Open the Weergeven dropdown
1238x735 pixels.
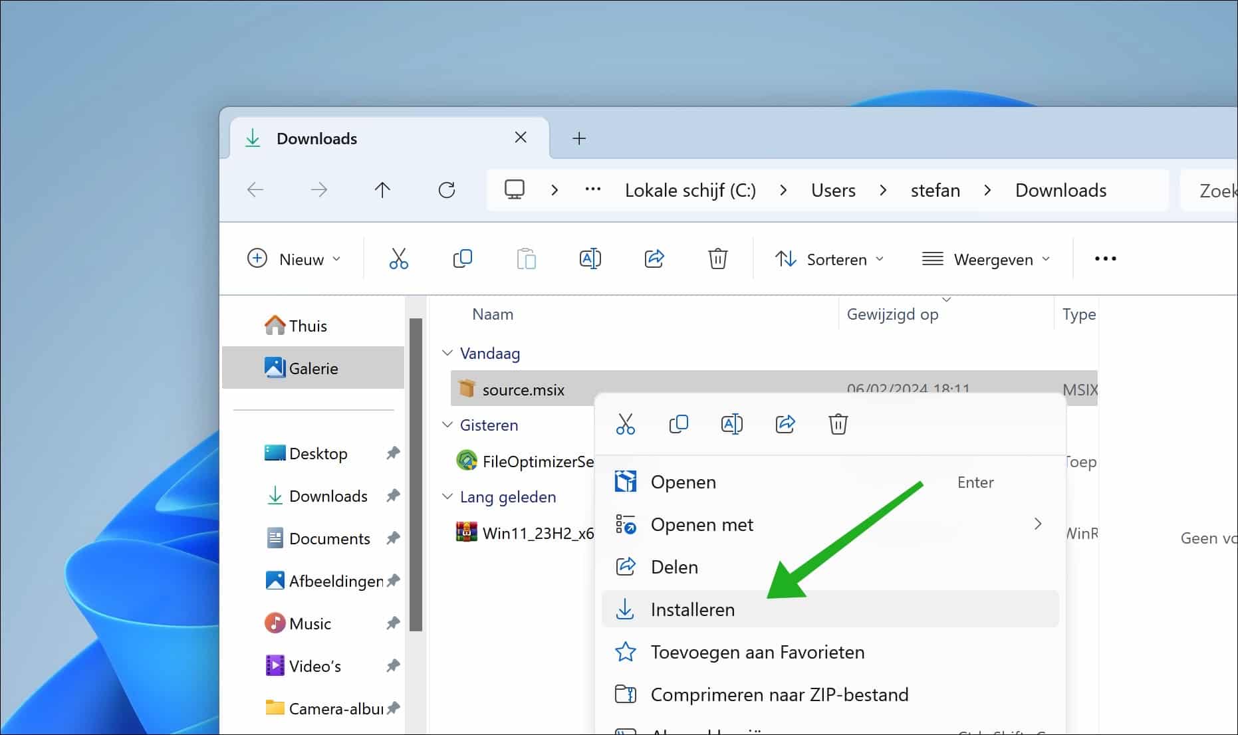[986, 259]
